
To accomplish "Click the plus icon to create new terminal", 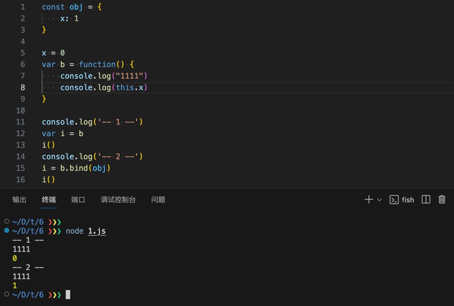I will [369, 200].
